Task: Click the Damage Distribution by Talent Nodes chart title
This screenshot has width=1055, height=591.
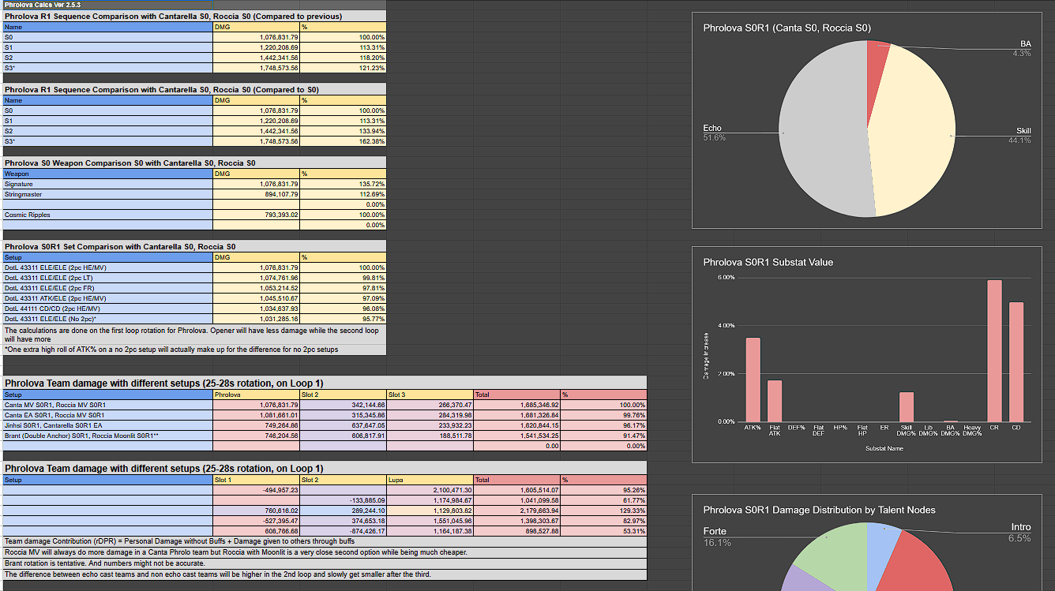Action: pyautogui.click(x=819, y=510)
